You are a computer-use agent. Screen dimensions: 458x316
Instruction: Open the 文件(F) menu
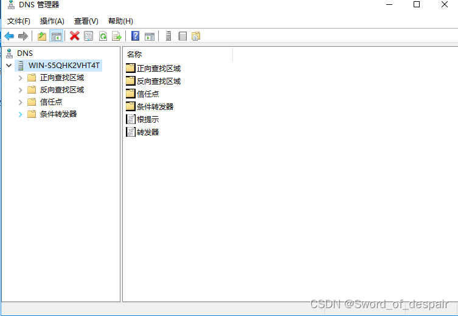19,21
